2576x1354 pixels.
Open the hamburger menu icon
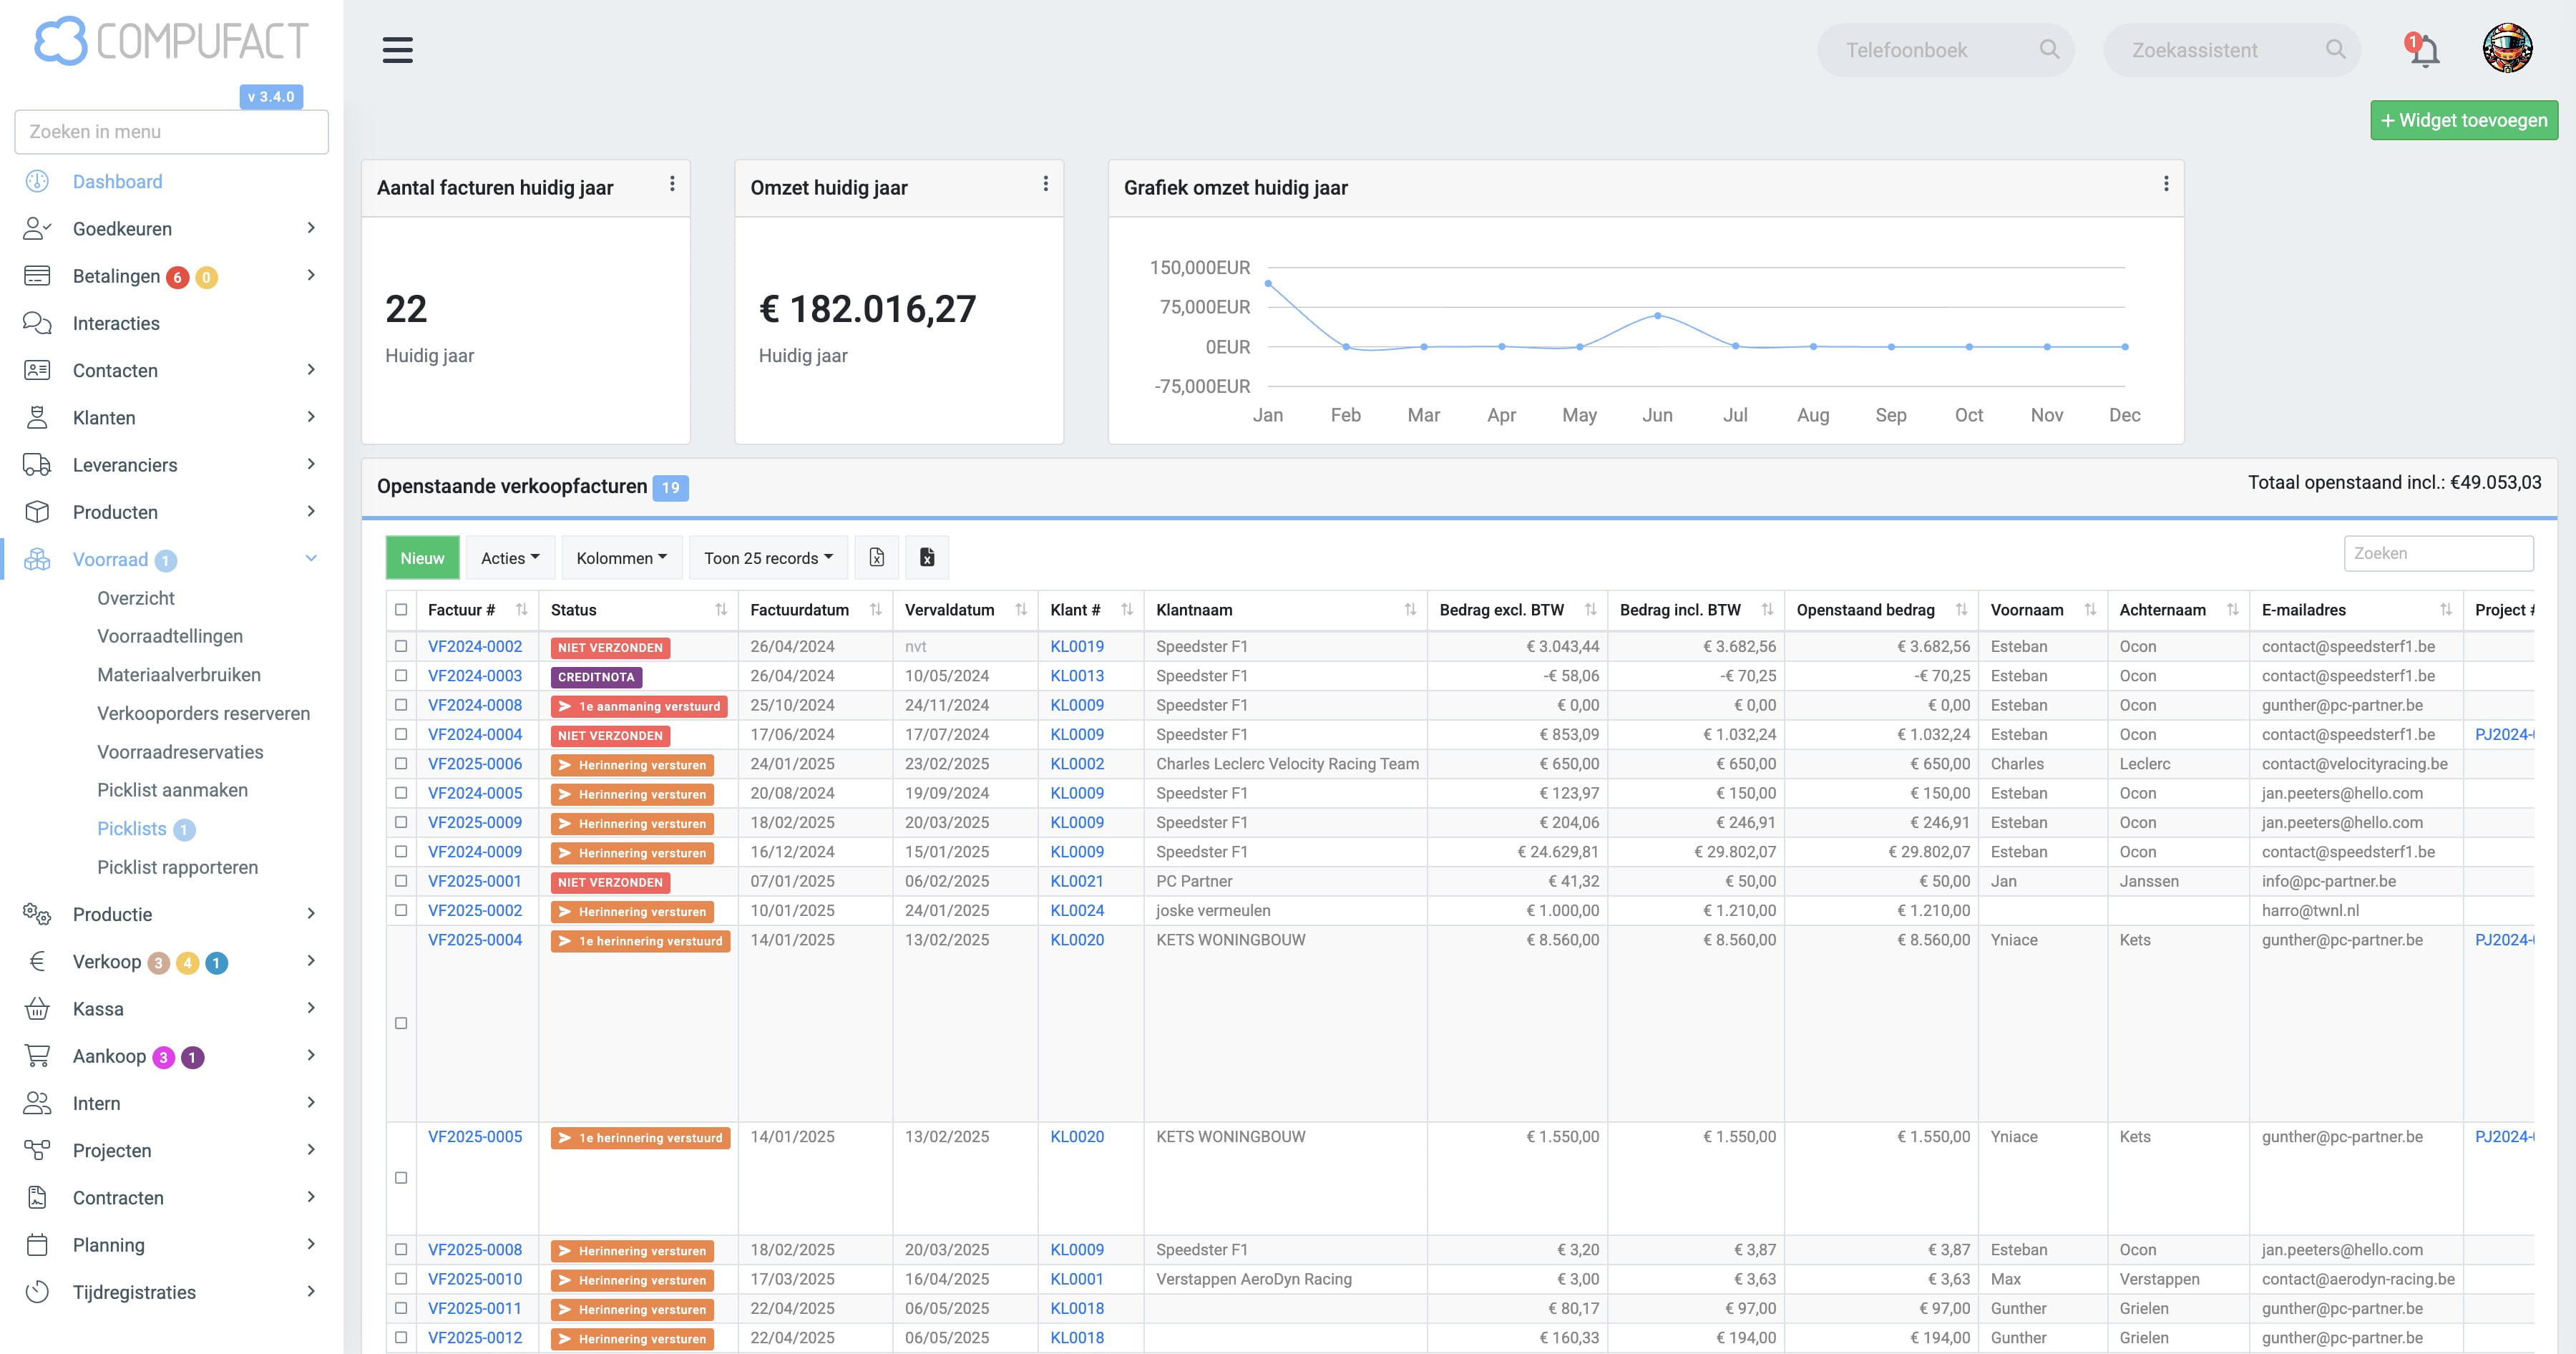397,50
